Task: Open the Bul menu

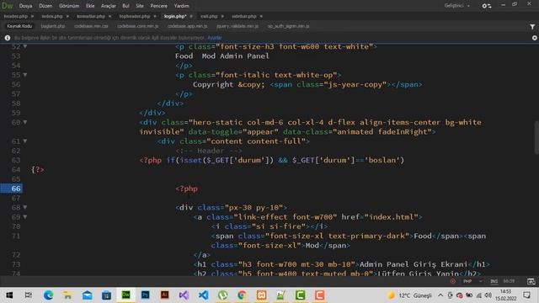Action: coord(125,6)
